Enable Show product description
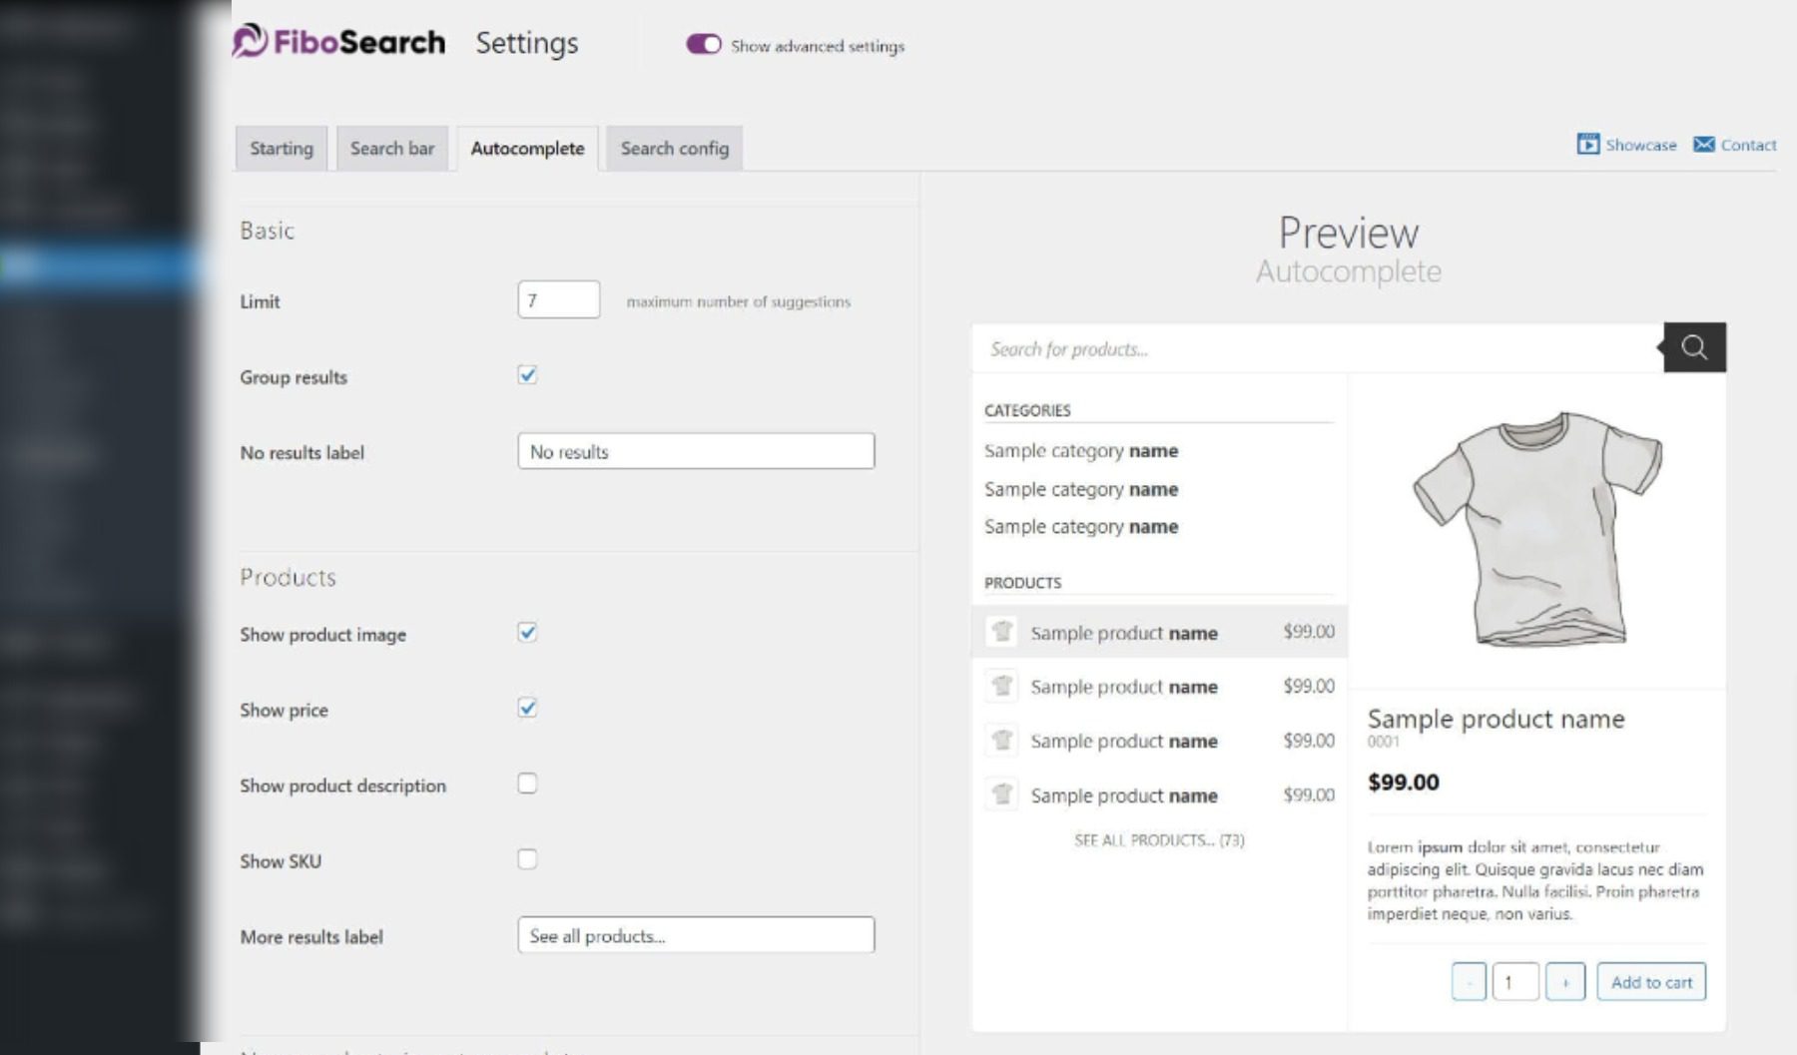 coord(526,784)
